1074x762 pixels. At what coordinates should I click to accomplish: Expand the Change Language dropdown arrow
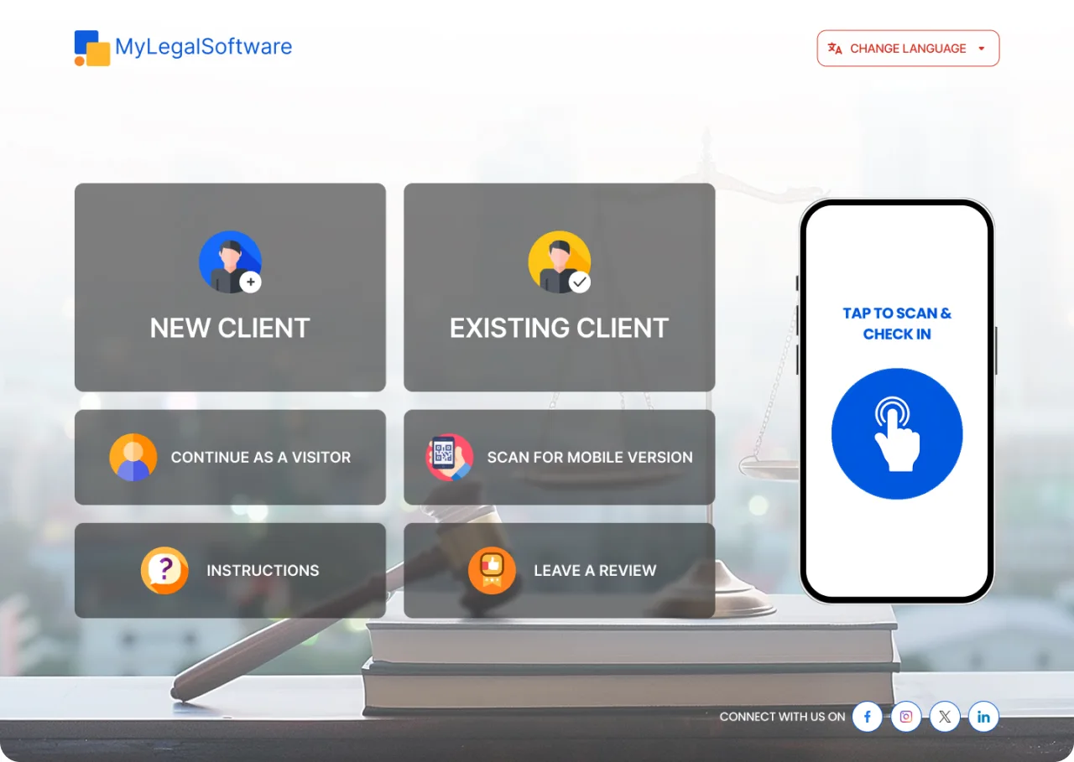[982, 49]
